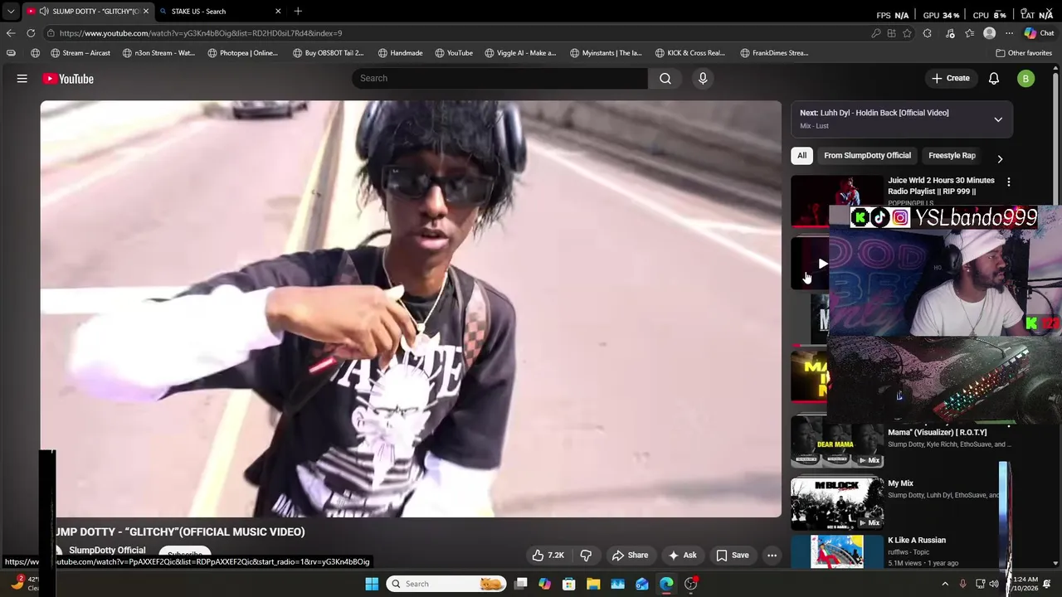Image resolution: width=1062 pixels, height=597 pixels.
Task: Open the Dear Mama visualizer thumbnail
Action: click(x=836, y=442)
